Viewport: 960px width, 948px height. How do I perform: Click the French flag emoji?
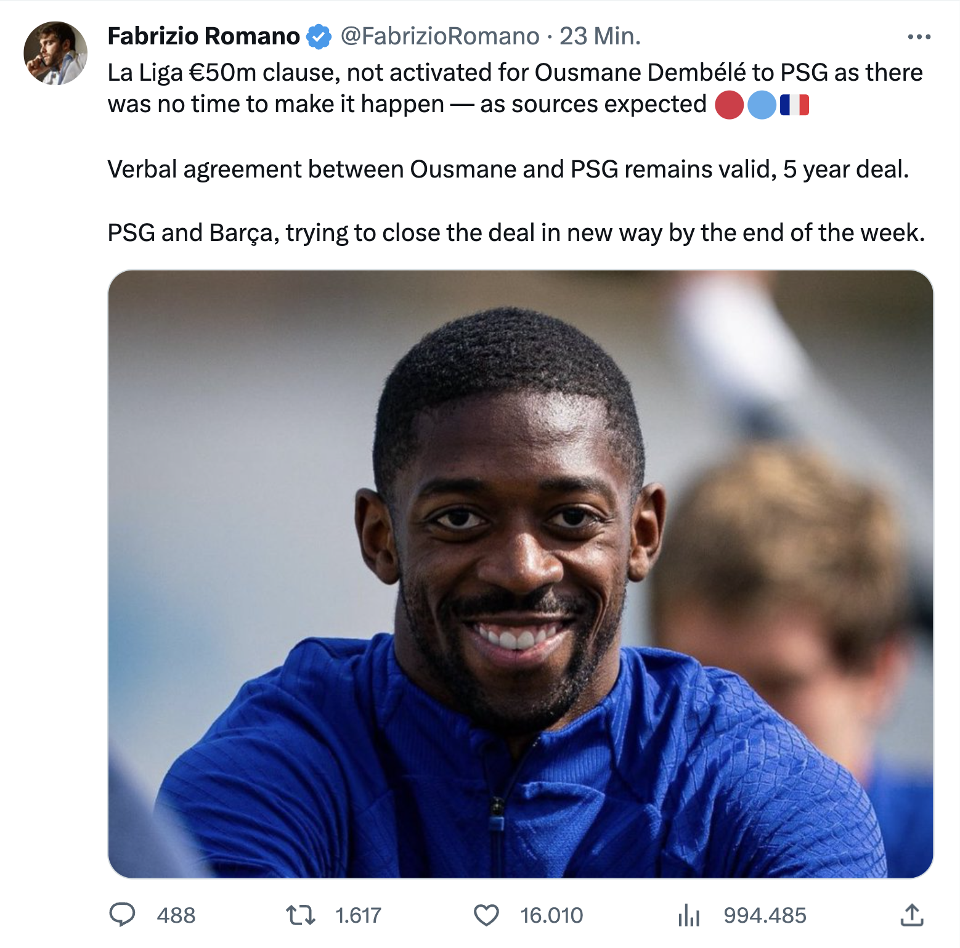[794, 105]
